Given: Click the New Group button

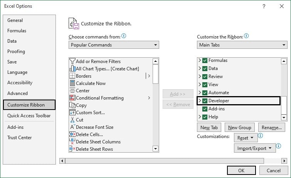Looking at the screenshot, I should (240, 127).
